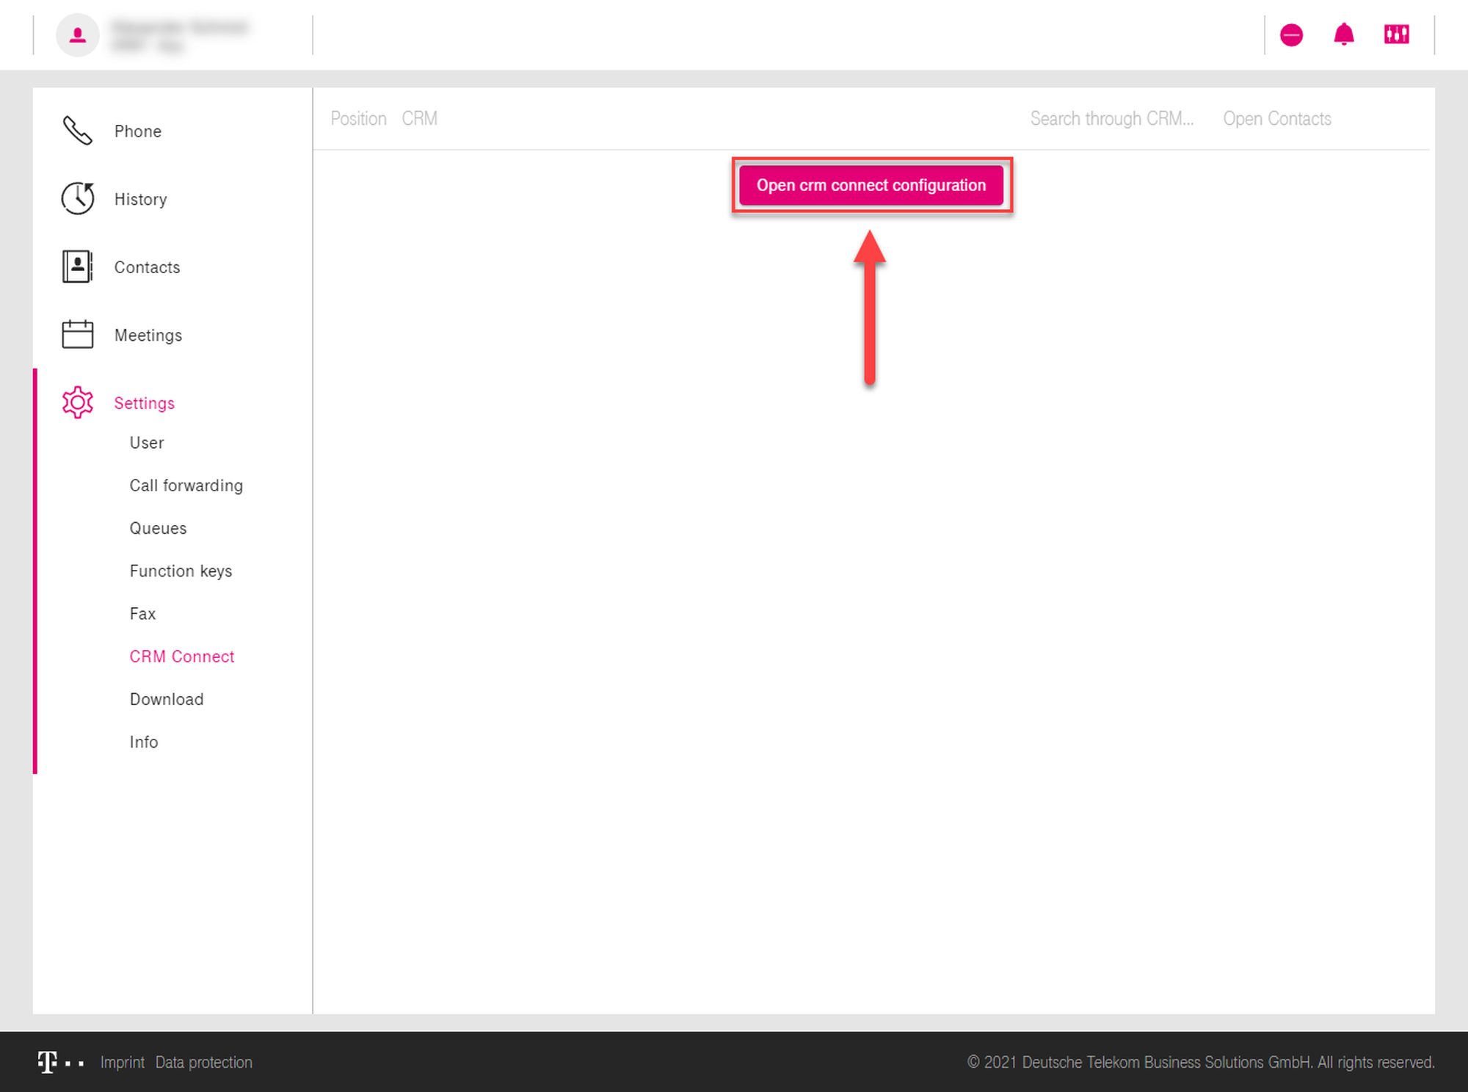Click the Telekom T logo
This screenshot has height=1092, width=1468.
[48, 1062]
